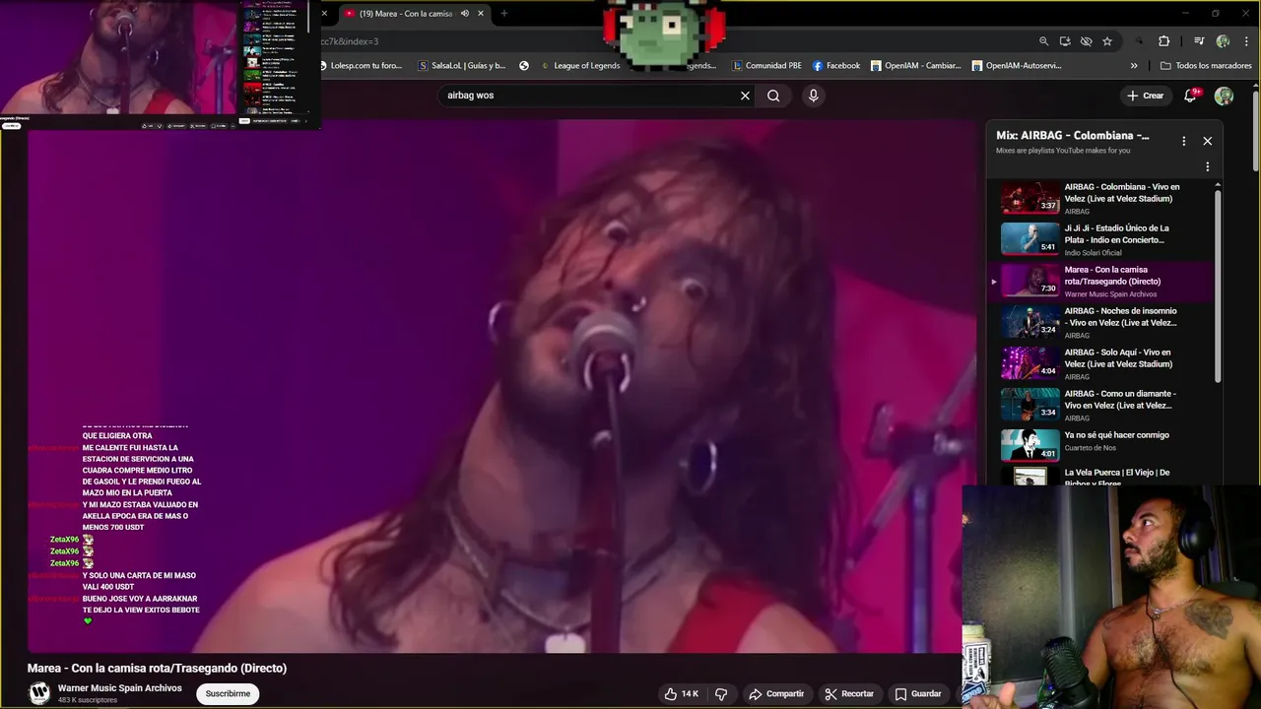This screenshot has height=709, width=1261.
Task: Open the Mix playlist header three-dot menu
Action: (1183, 141)
